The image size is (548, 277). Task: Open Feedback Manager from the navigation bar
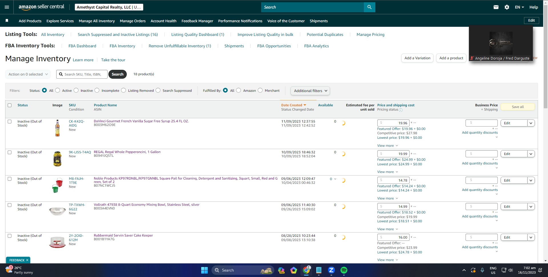(x=197, y=21)
